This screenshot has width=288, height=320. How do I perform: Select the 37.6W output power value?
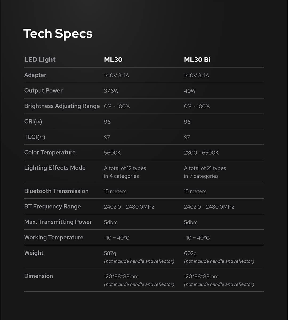(111, 91)
